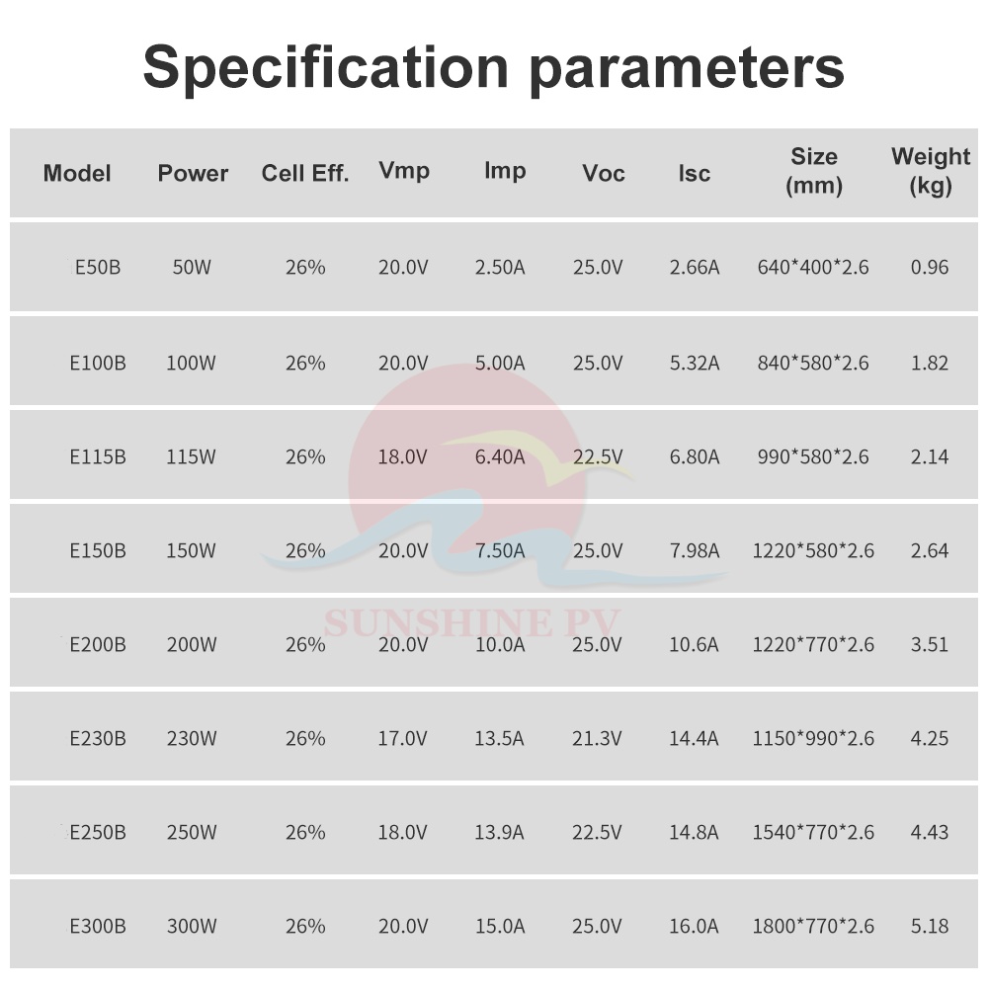This screenshot has width=988, height=988.
Task: Select the Size (mm) column header
Action: 814,171
